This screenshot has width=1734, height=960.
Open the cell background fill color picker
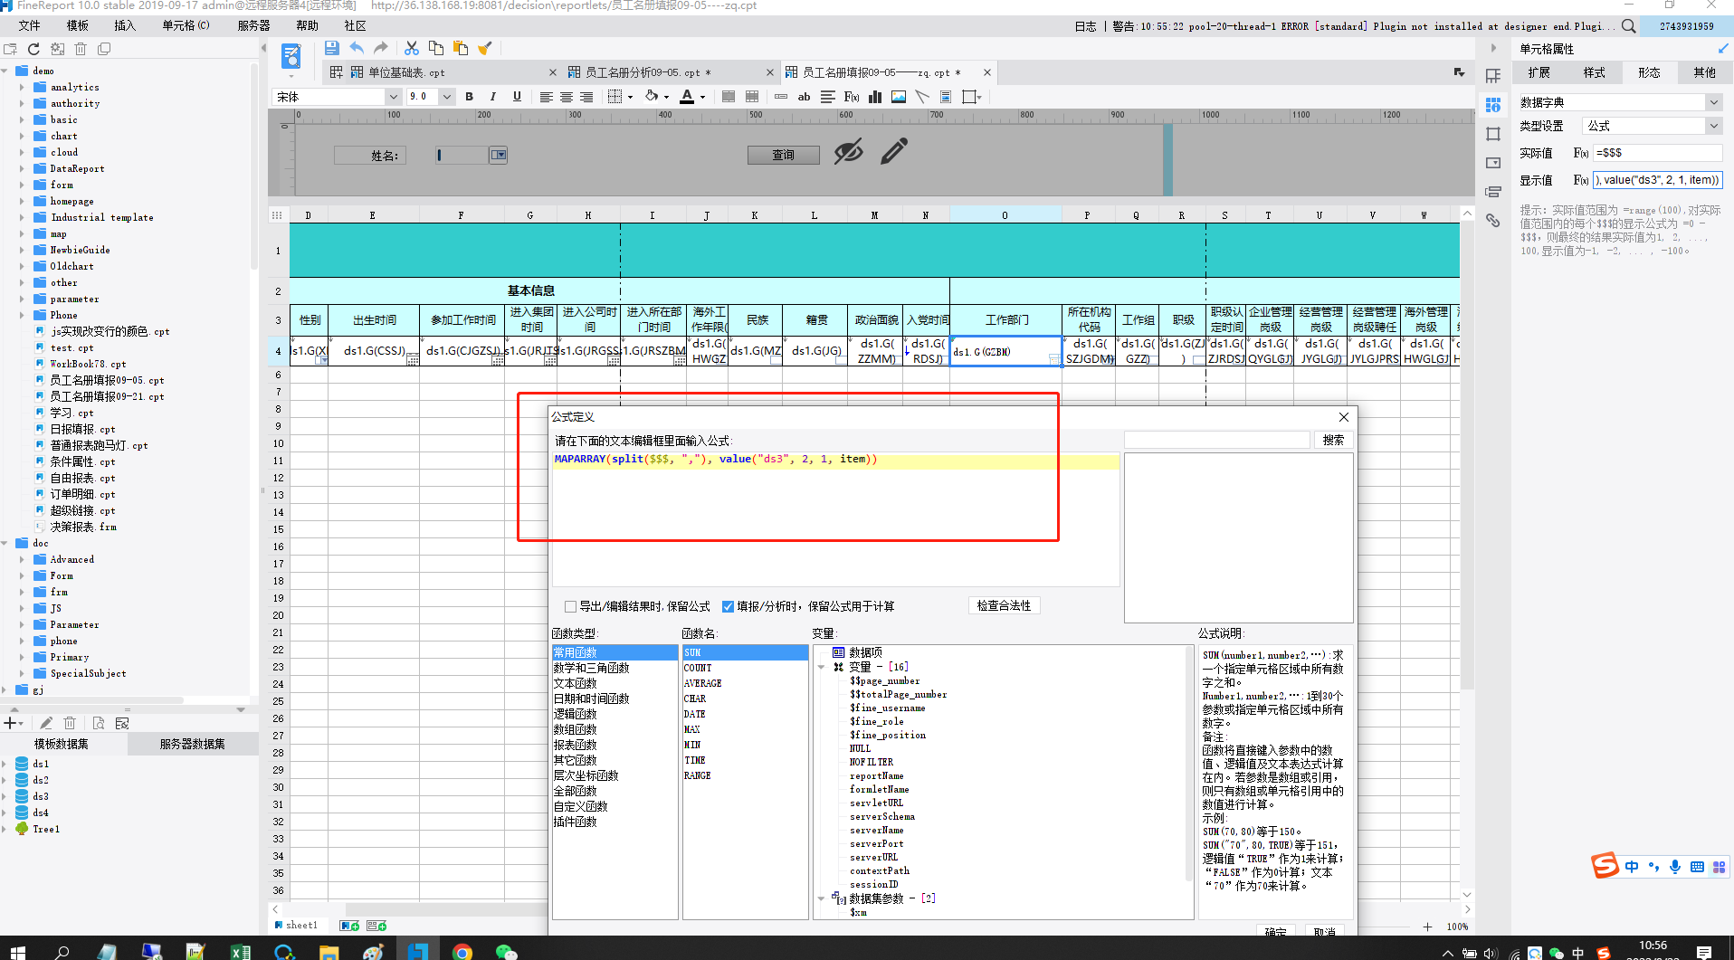tap(656, 97)
